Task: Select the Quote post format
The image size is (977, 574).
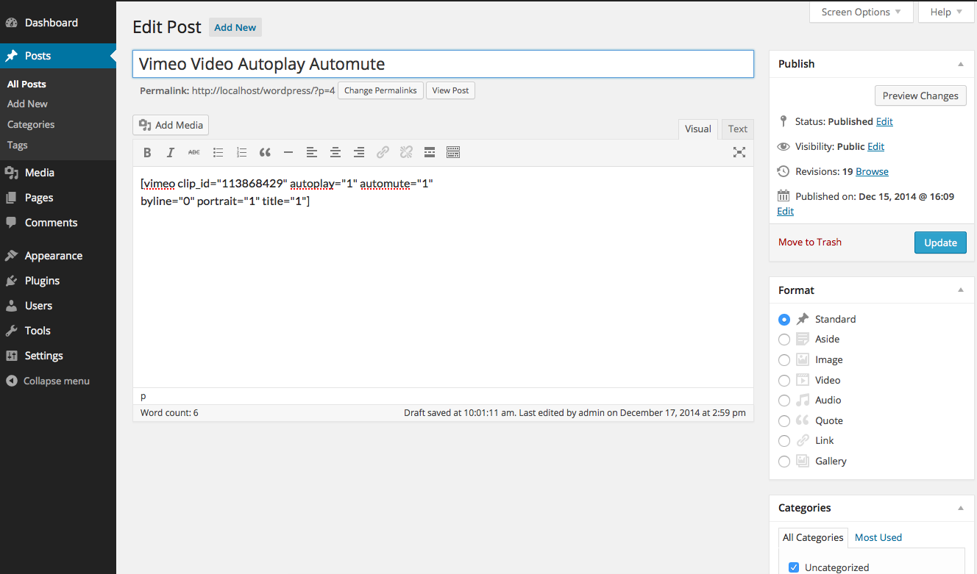Action: tap(784, 421)
